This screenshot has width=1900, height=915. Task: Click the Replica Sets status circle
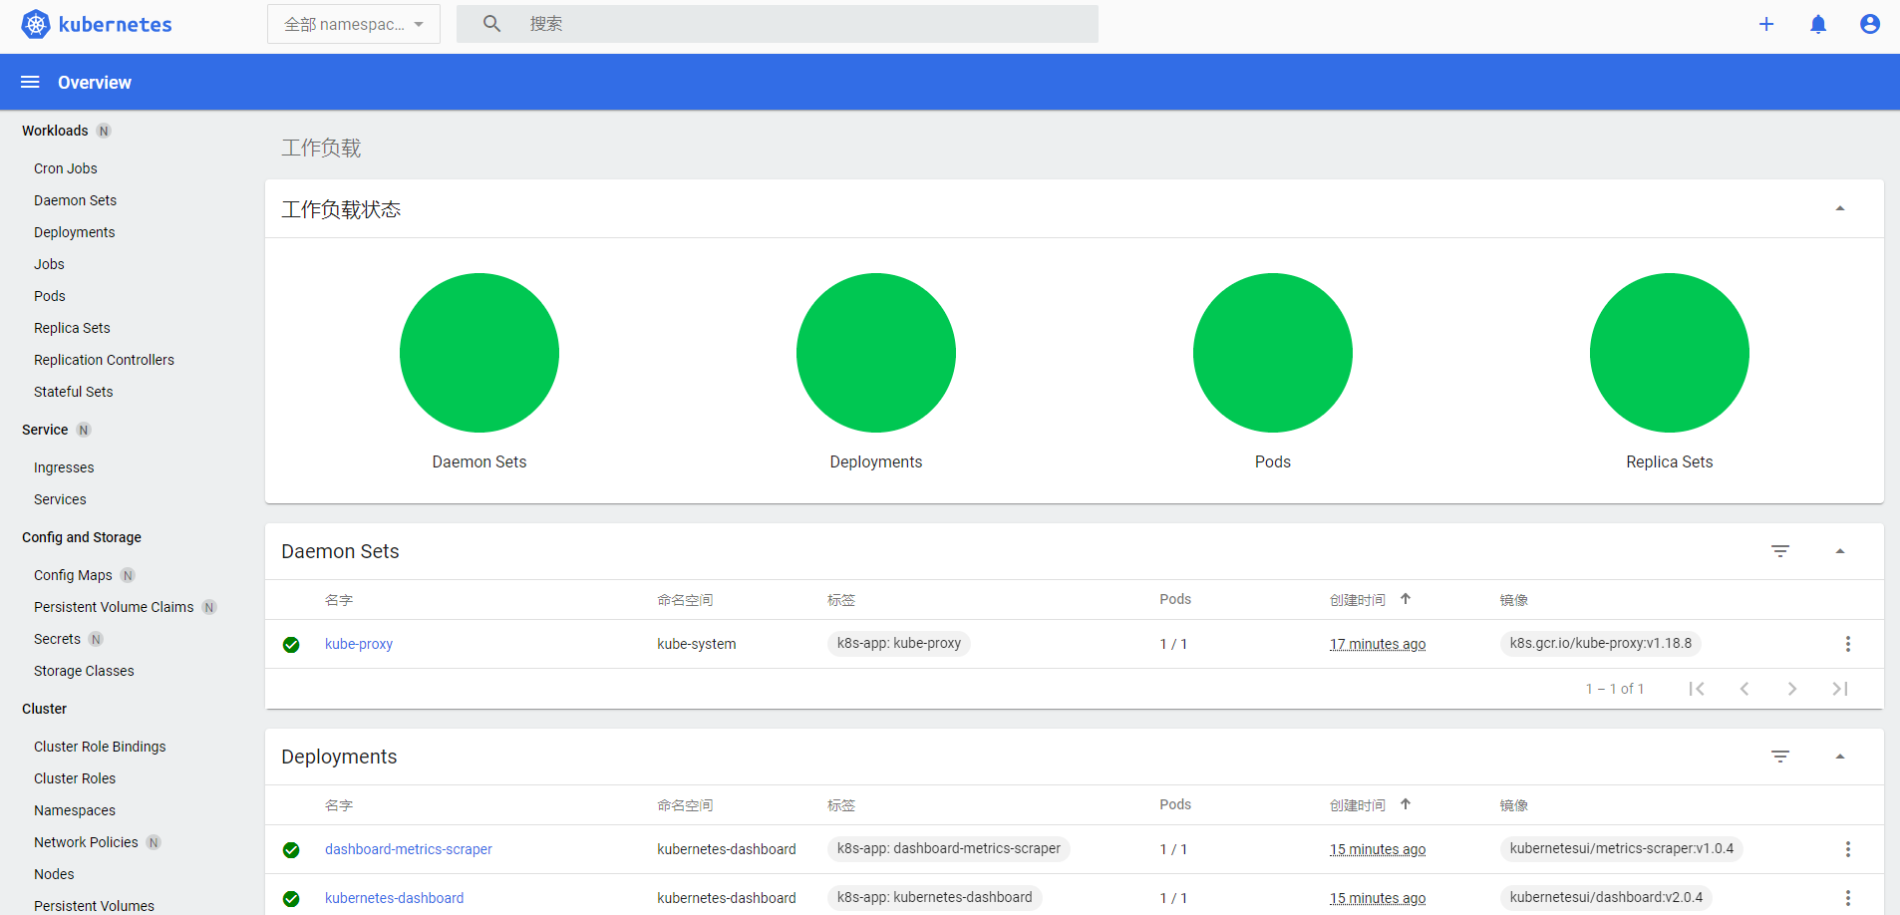[x=1670, y=353]
